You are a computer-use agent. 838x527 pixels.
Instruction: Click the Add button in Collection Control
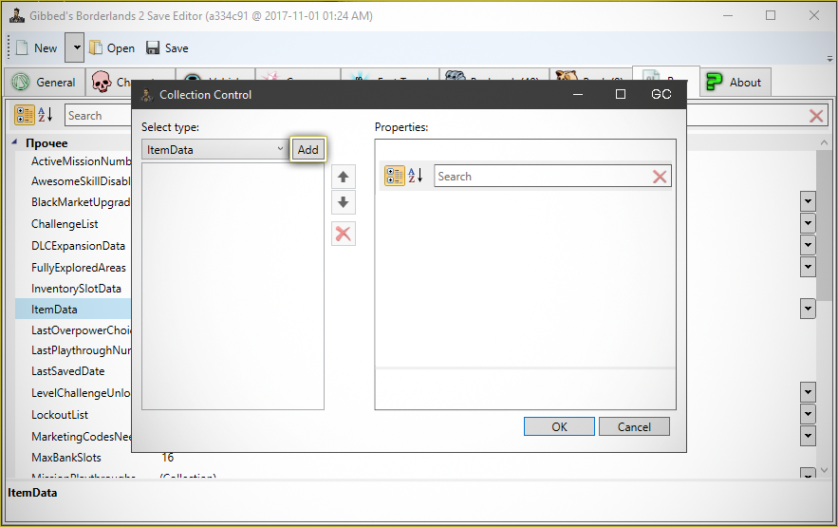coord(307,150)
